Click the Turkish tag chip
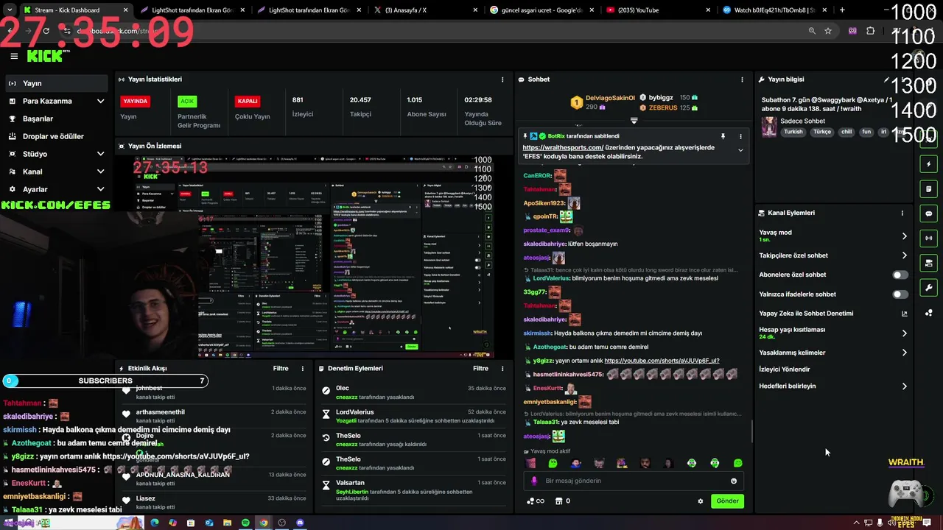The height and width of the screenshot is (530, 943). (793, 132)
